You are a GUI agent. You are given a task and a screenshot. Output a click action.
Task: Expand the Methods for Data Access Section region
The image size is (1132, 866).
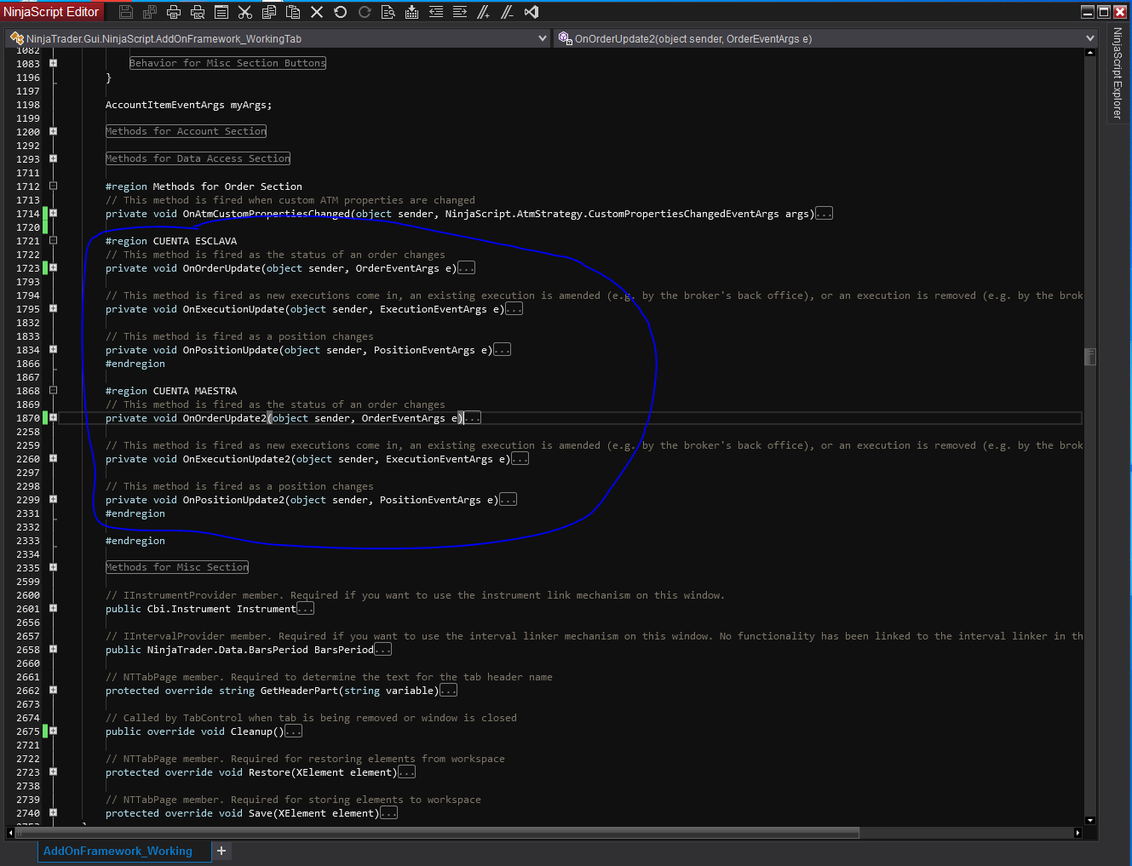tap(53, 158)
